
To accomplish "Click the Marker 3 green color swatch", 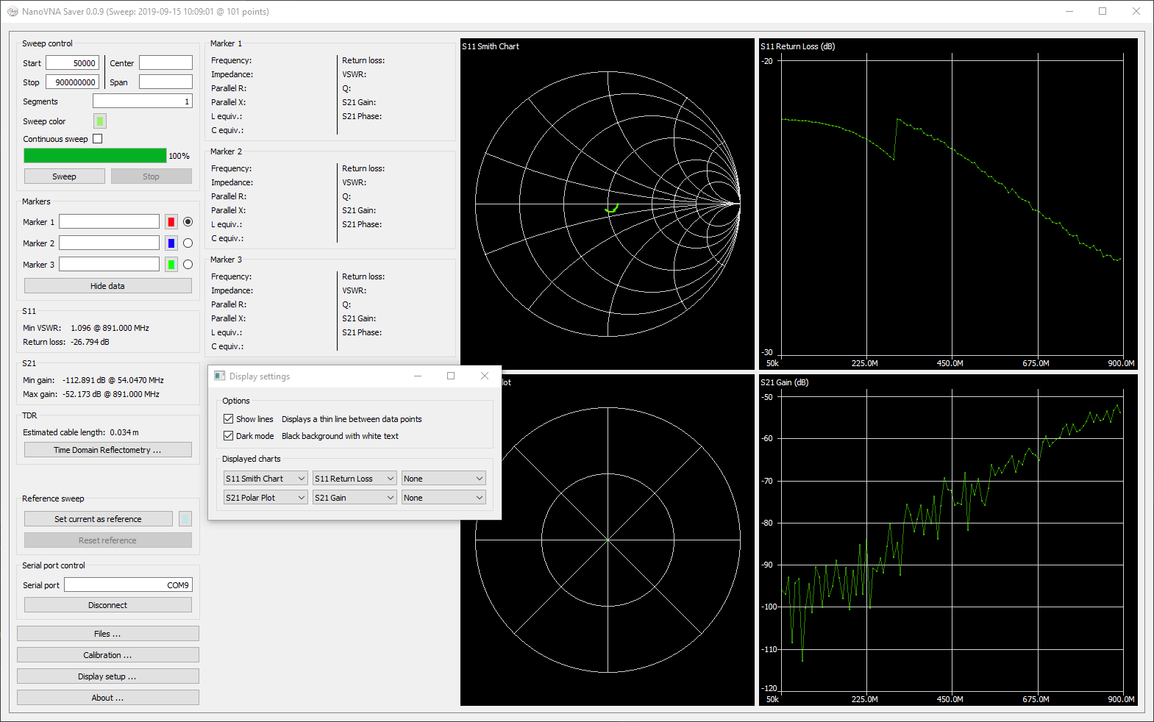I will (171, 265).
